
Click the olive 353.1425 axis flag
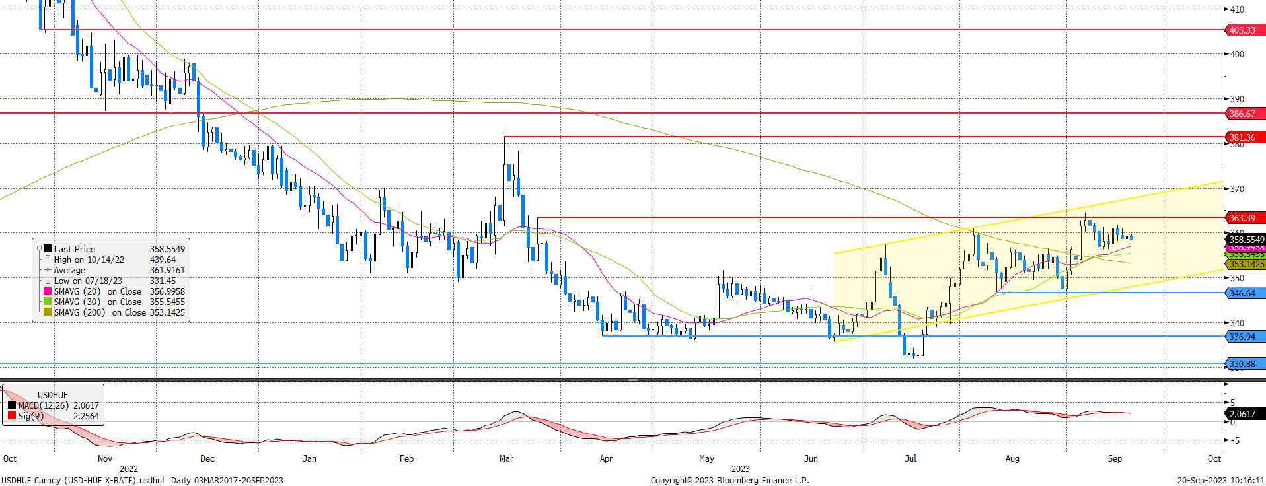click(x=1246, y=264)
